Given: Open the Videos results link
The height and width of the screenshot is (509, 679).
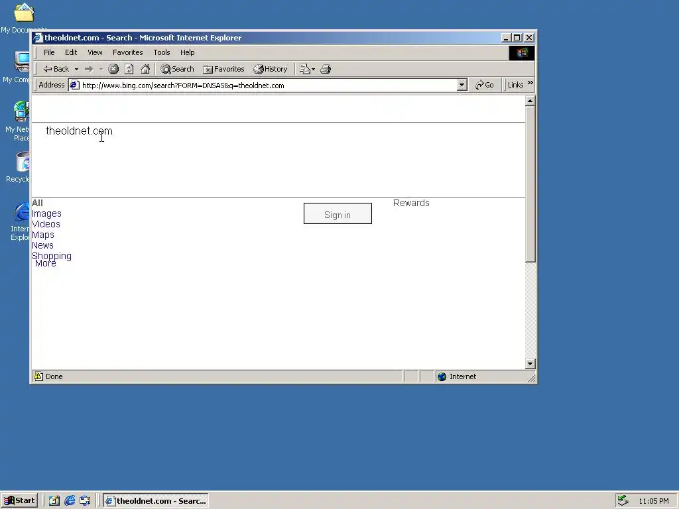Looking at the screenshot, I should click(46, 224).
